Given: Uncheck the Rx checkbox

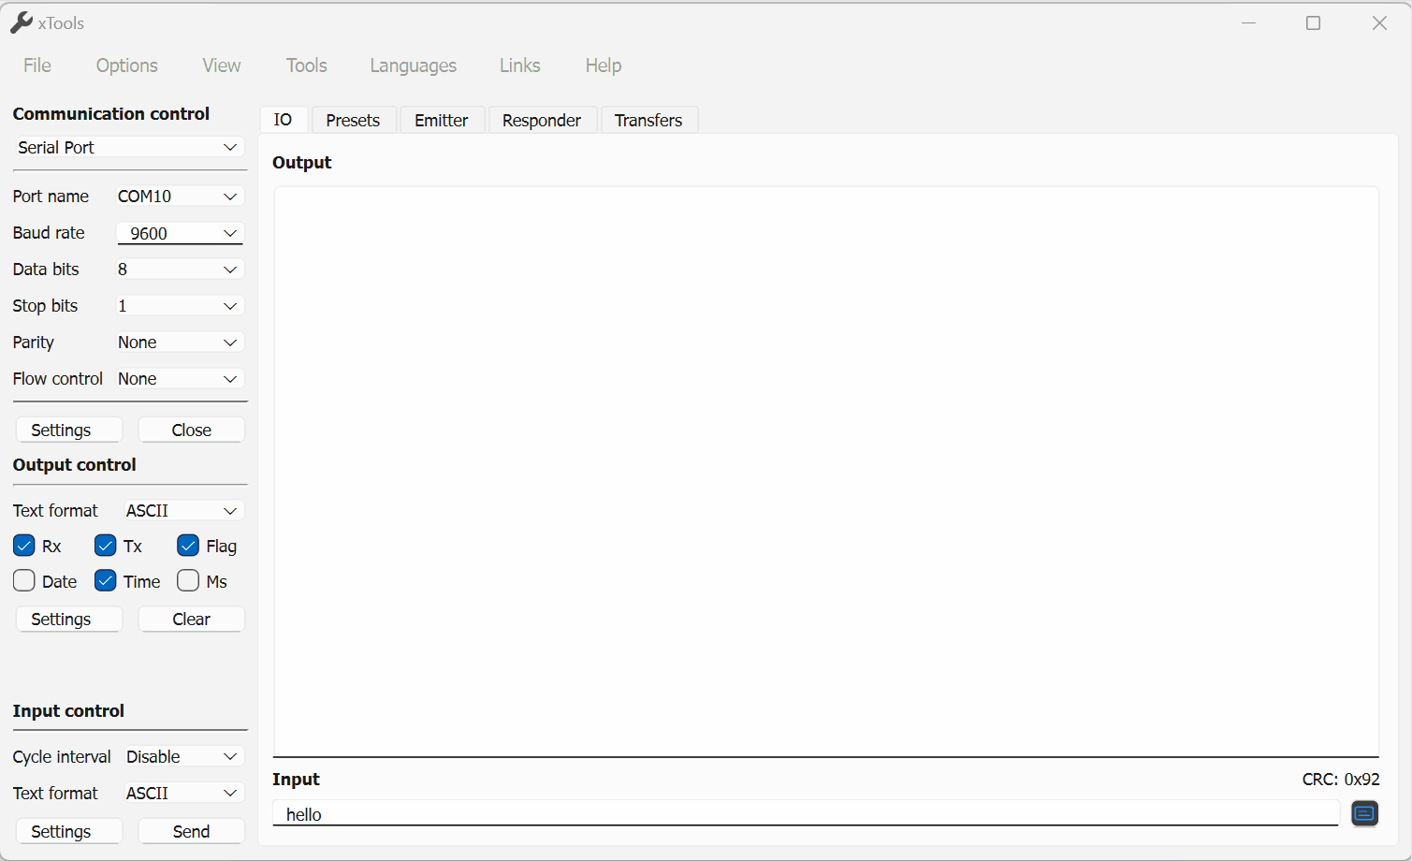Looking at the screenshot, I should [x=24, y=546].
